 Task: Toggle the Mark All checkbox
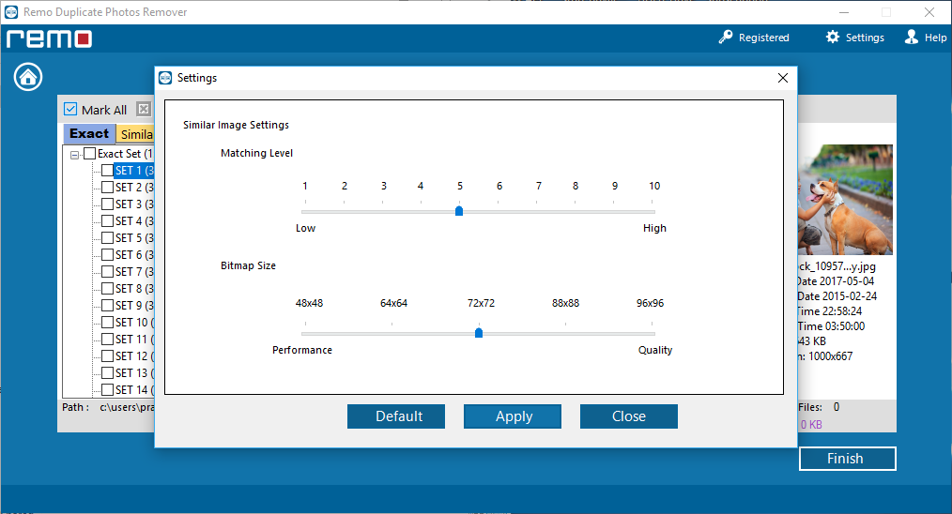pyautogui.click(x=70, y=109)
